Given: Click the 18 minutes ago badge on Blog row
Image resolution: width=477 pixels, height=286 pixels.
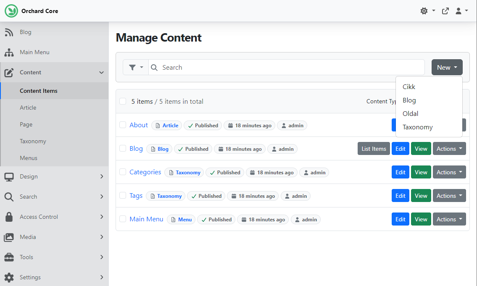Looking at the screenshot, I should coord(240,149).
